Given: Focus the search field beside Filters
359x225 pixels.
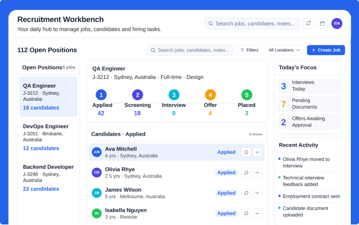Looking at the screenshot, I should coord(190,50).
